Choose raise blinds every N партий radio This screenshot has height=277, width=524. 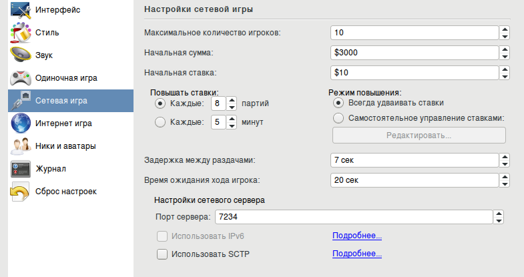tap(160, 103)
